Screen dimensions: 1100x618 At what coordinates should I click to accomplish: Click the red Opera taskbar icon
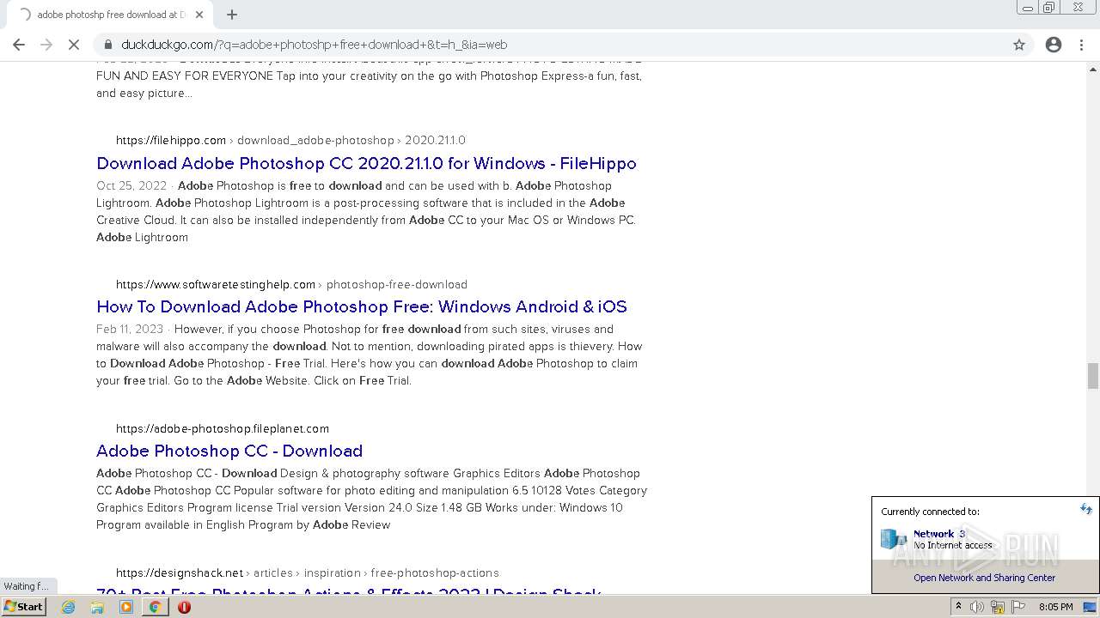[x=184, y=607]
